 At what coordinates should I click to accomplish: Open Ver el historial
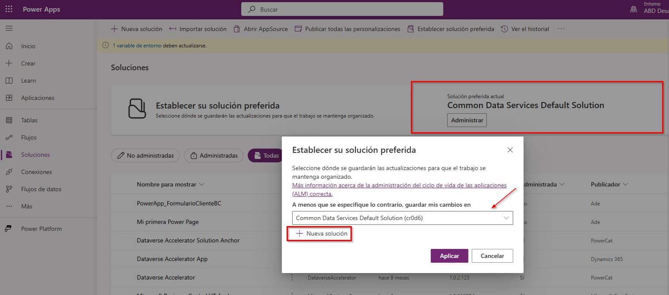click(525, 29)
